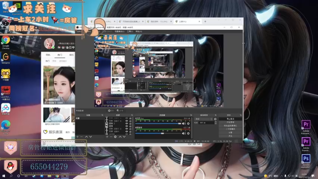
Task: Open microphone channel settings gear in the mixer
Action: tap(188, 123)
